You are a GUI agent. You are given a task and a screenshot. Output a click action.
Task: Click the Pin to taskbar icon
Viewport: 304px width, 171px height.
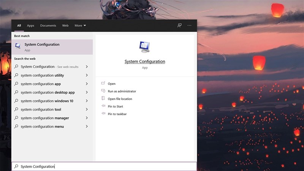[103, 114]
